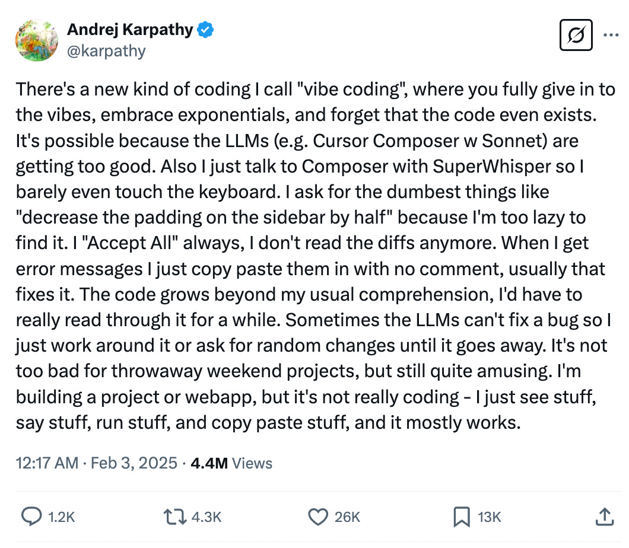Open Grok analysis for this post

(x=575, y=35)
